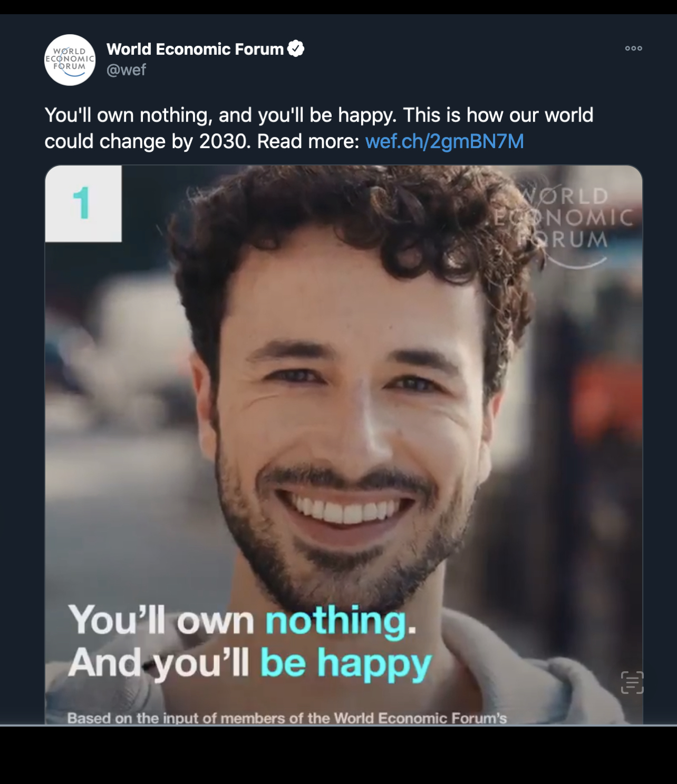Click the cyan "be happy" caption text
Image resolution: width=677 pixels, height=784 pixels.
(x=346, y=663)
